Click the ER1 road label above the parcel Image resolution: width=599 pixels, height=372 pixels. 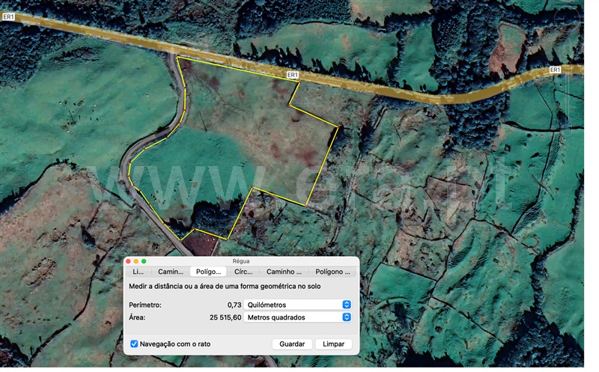(293, 75)
